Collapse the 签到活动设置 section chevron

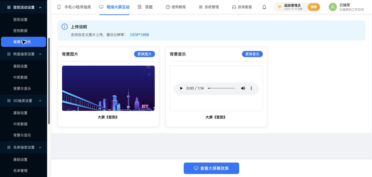coord(40,8)
